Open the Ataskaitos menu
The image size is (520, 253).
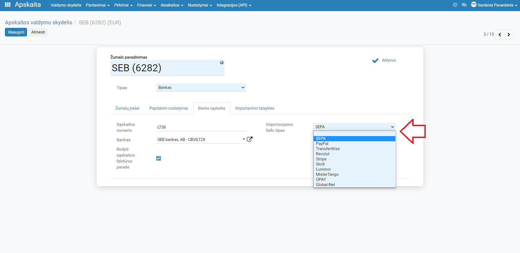pos(172,5)
